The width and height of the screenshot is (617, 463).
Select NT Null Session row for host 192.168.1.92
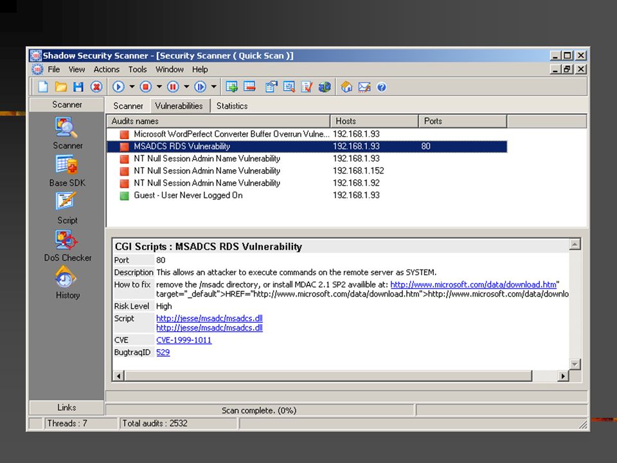(x=307, y=183)
